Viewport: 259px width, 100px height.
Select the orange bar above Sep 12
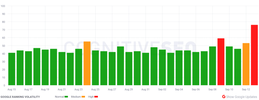[x=246, y=64]
